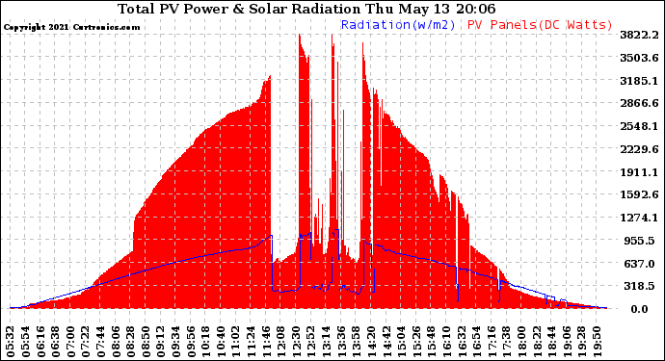Click the 3822.2 y-axis value

click(x=639, y=35)
